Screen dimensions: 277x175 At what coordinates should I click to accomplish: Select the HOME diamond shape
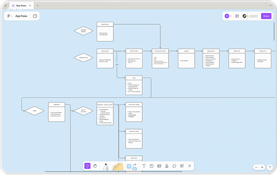coord(34,111)
